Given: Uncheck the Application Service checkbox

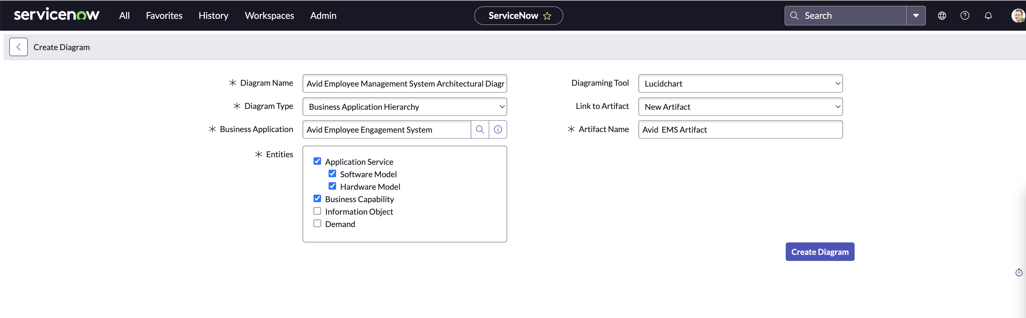Looking at the screenshot, I should point(317,161).
